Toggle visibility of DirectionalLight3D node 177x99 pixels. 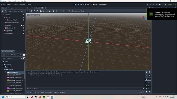[x=24, y=20]
